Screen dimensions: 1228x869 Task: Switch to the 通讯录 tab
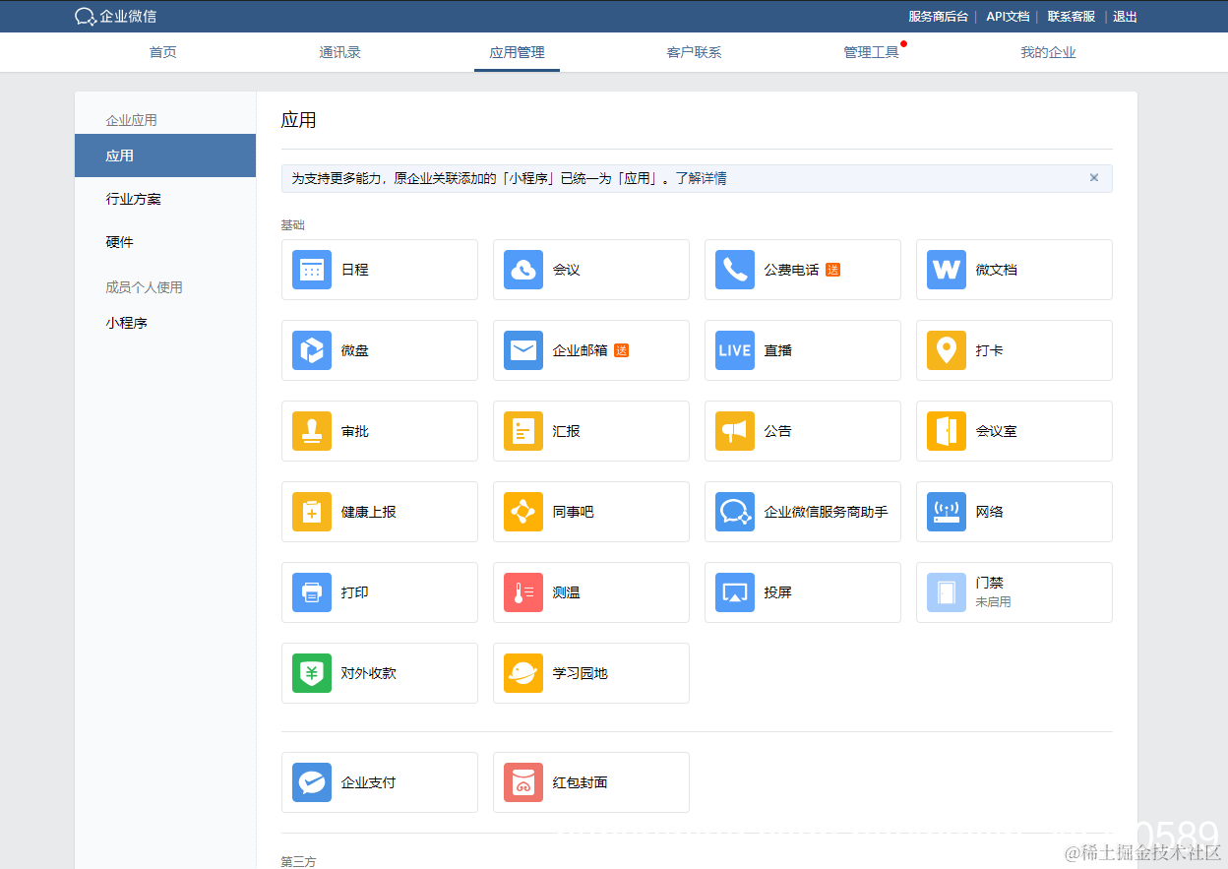pos(340,52)
